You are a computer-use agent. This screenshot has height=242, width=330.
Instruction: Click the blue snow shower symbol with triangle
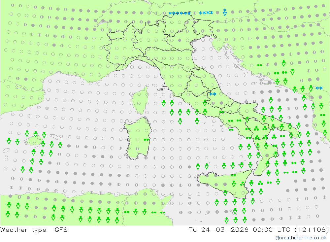(x=225, y=12)
